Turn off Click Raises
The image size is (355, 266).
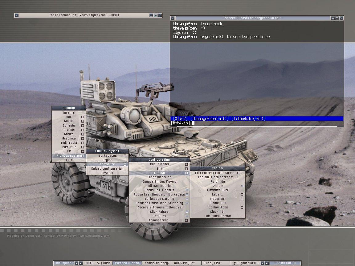click(x=159, y=212)
